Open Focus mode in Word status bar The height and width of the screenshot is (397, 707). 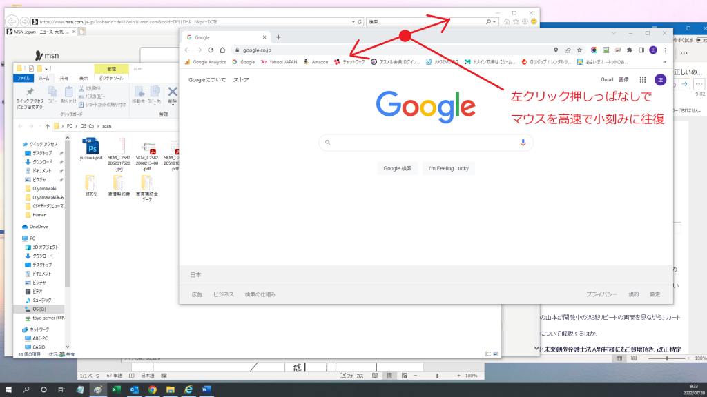point(352,376)
